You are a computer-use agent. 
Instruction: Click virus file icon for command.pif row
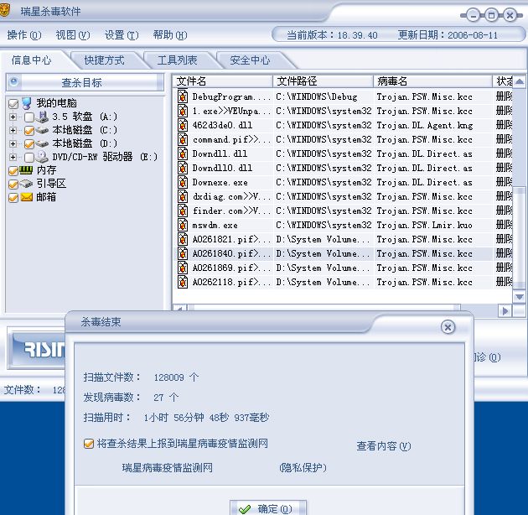coord(183,139)
